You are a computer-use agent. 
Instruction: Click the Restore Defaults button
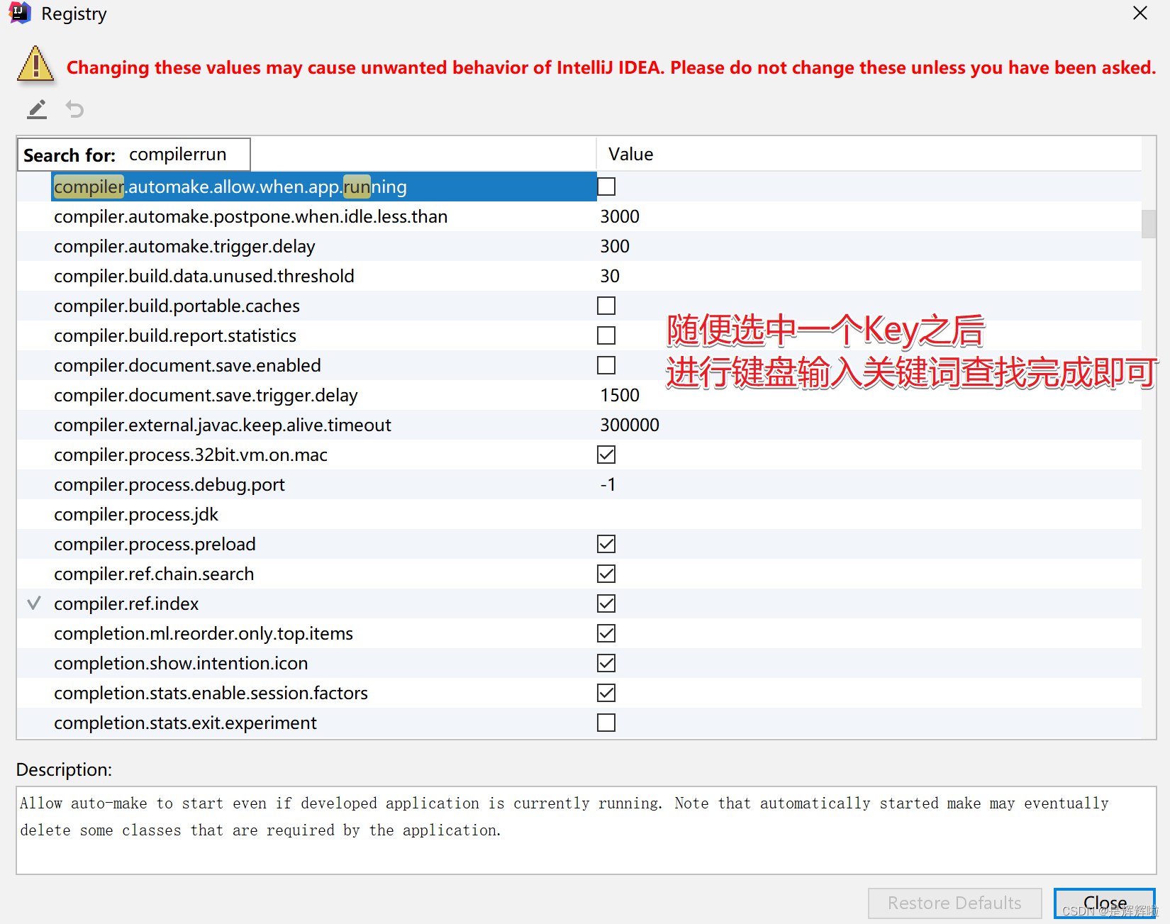[x=954, y=903]
